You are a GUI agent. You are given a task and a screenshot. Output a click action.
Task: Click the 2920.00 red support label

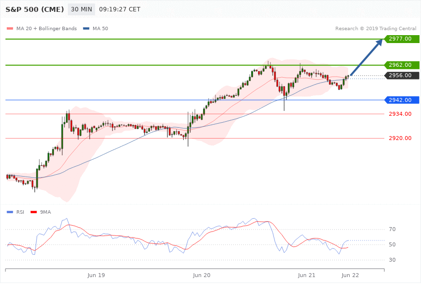click(400, 138)
